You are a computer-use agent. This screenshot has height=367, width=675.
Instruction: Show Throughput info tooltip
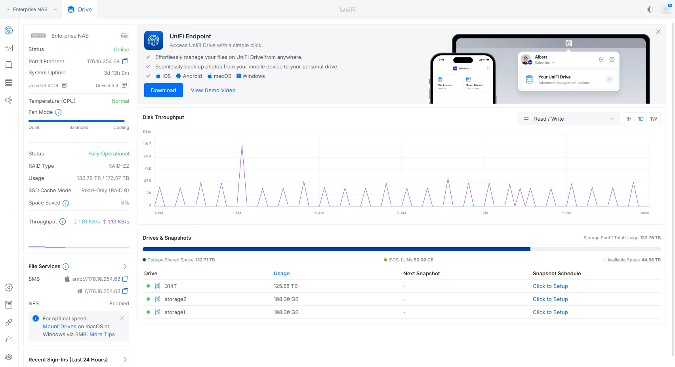click(63, 222)
